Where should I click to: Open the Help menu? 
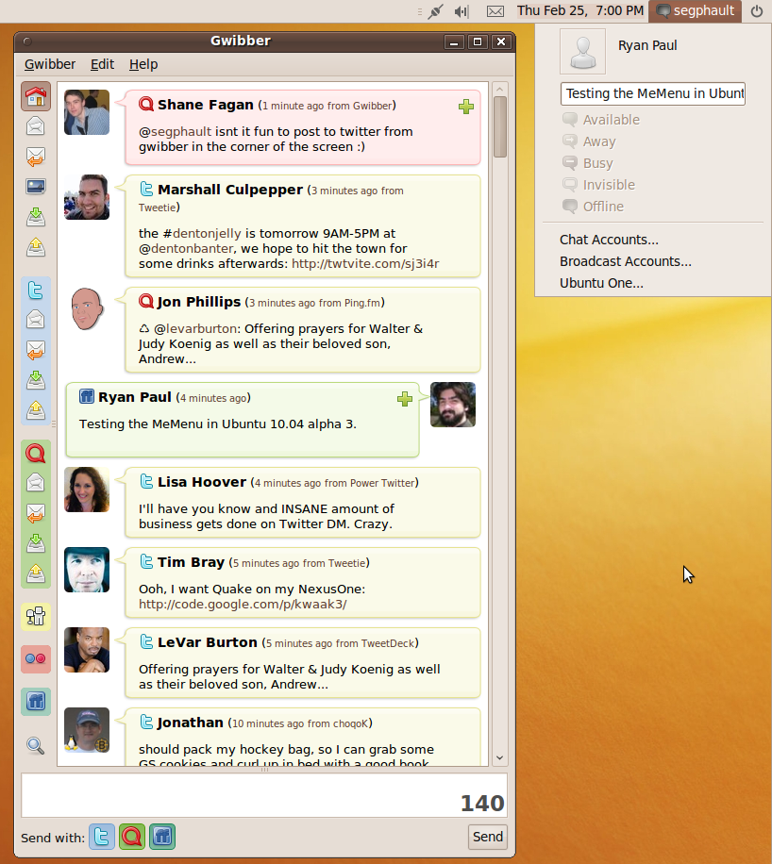coord(143,64)
